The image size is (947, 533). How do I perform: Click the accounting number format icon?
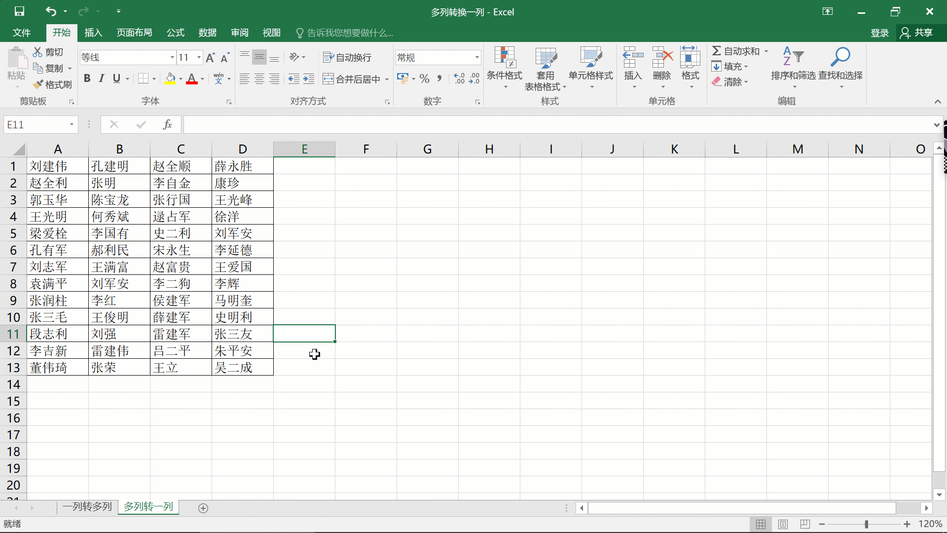402,78
